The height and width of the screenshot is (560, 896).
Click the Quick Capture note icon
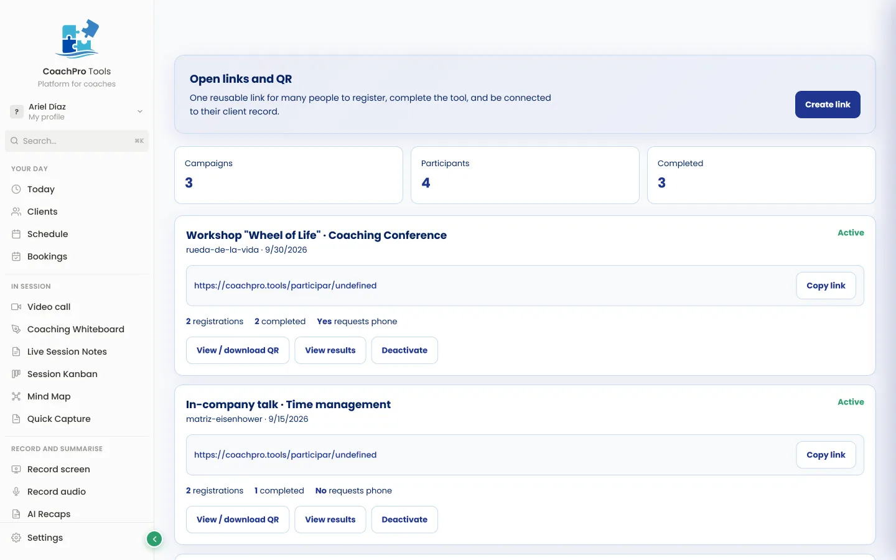[x=16, y=419]
